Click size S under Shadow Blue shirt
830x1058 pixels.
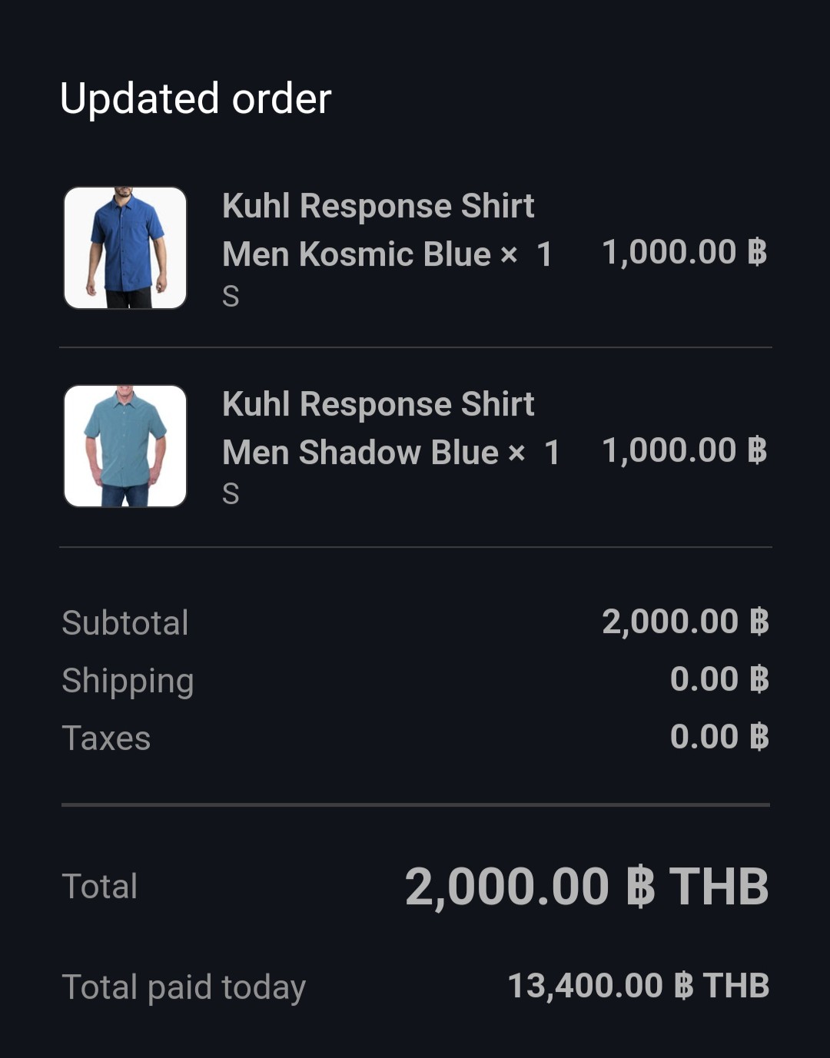[231, 495]
